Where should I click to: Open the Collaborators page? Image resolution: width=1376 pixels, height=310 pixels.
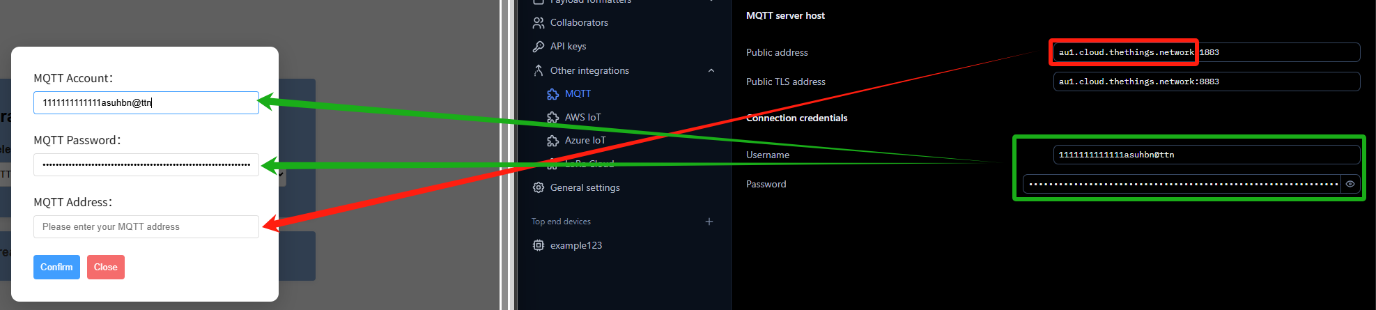(x=579, y=23)
